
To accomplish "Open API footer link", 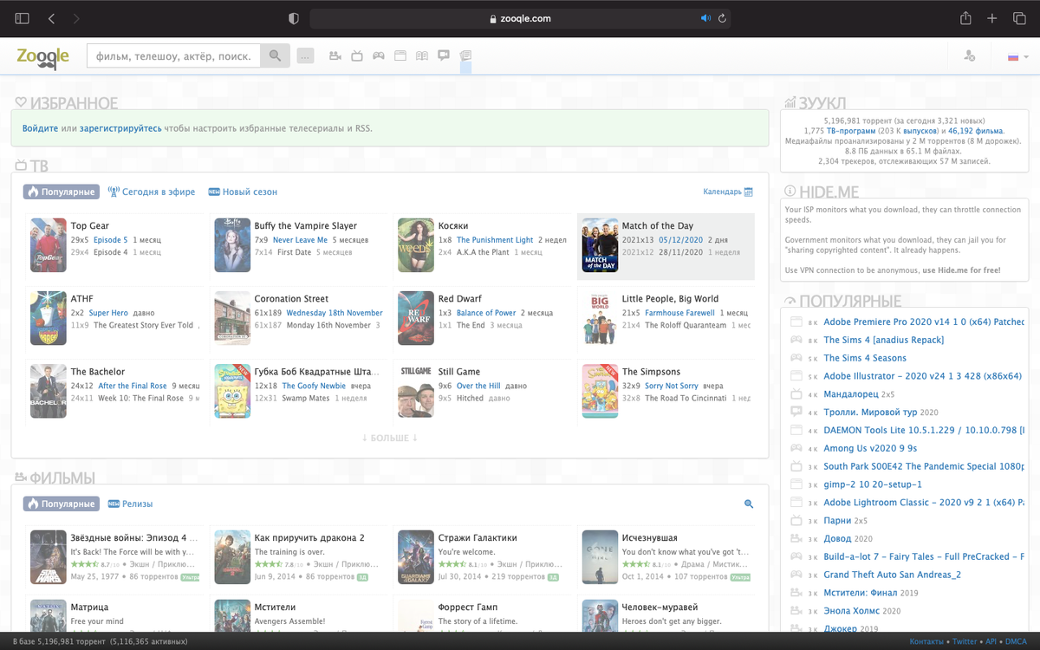I will (x=991, y=641).
